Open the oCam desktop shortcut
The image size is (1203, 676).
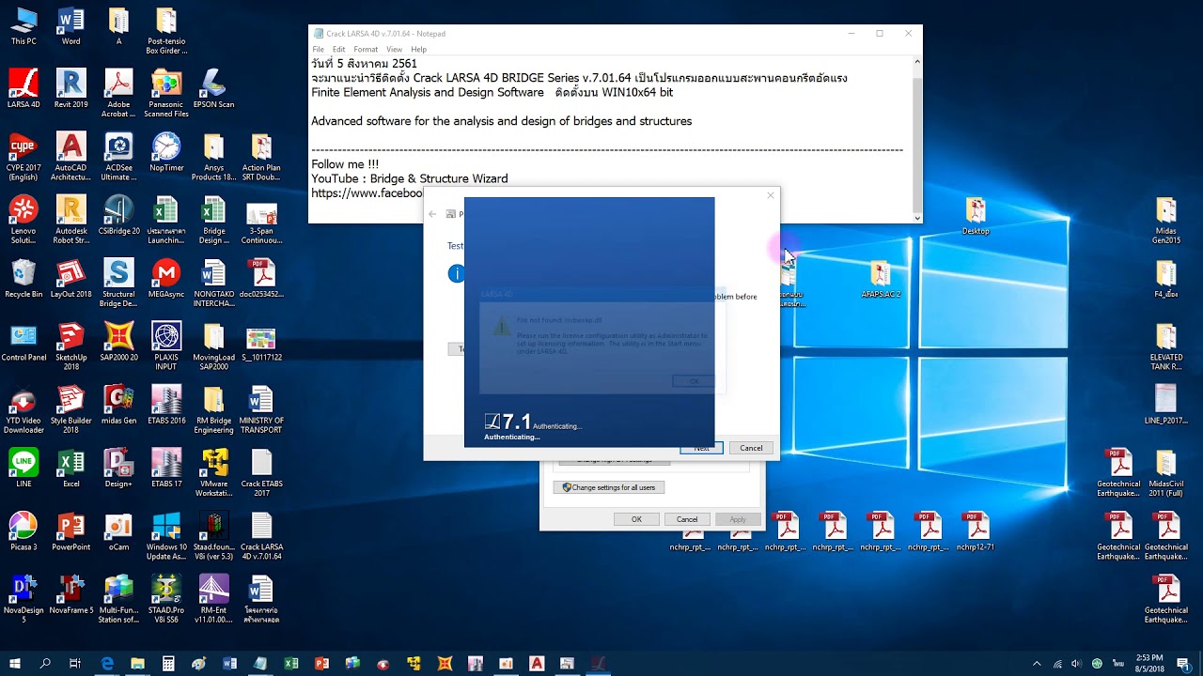(x=118, y=530)
